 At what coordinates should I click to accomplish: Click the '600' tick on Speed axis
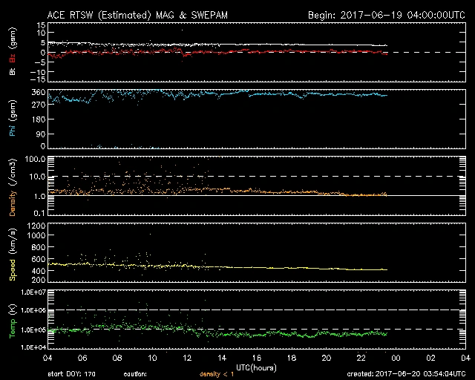[x=39, y=259]
